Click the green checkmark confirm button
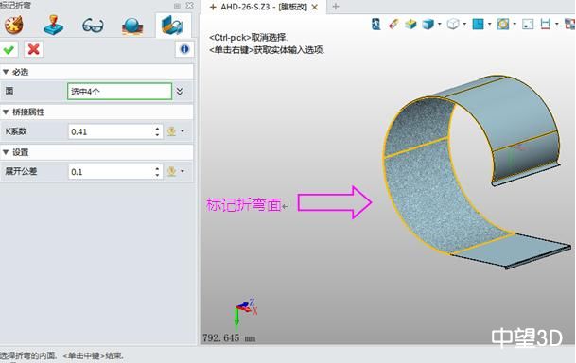 pyautogui.click(x=9, y=49)
